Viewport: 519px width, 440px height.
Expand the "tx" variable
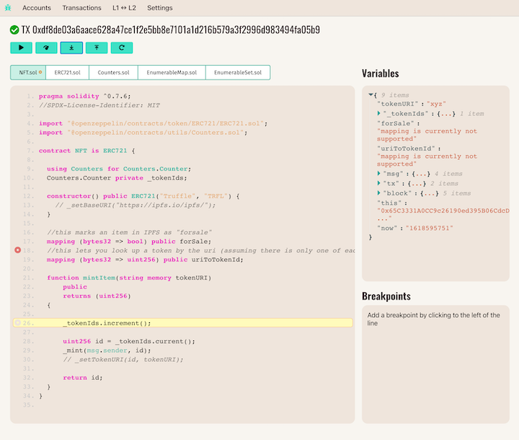379,183
